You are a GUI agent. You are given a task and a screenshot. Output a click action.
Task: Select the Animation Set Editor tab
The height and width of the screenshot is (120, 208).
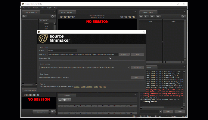[31, 12]
